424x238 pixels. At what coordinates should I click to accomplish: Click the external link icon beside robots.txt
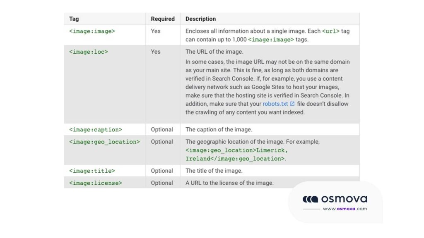292,104
